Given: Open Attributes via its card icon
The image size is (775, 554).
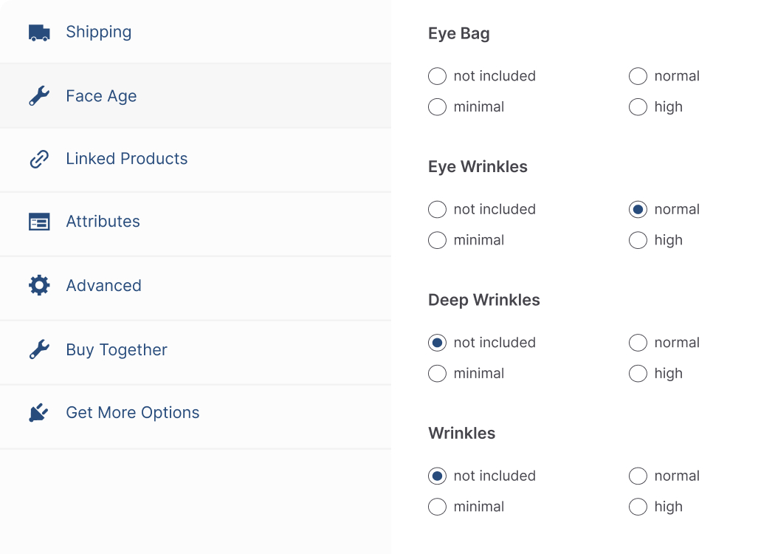Looking at the screenshot, I should tap(38, 222).
